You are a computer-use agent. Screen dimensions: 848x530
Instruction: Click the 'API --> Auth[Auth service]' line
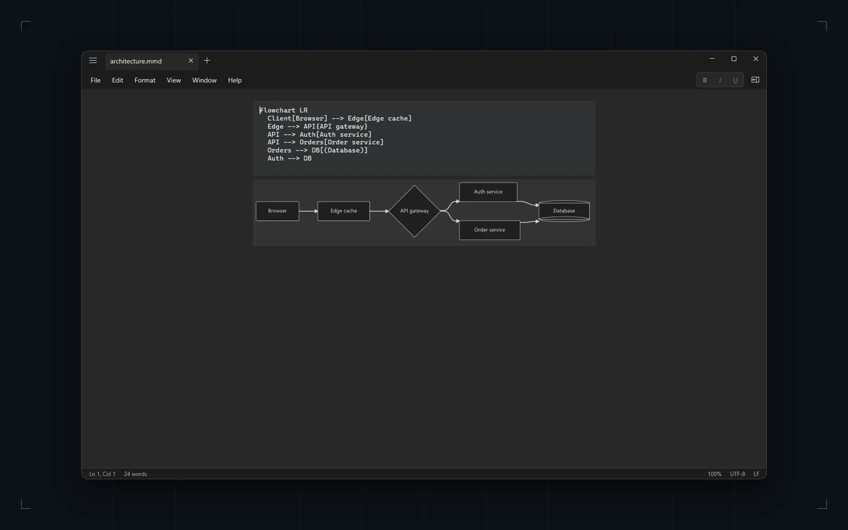point(320,134)
